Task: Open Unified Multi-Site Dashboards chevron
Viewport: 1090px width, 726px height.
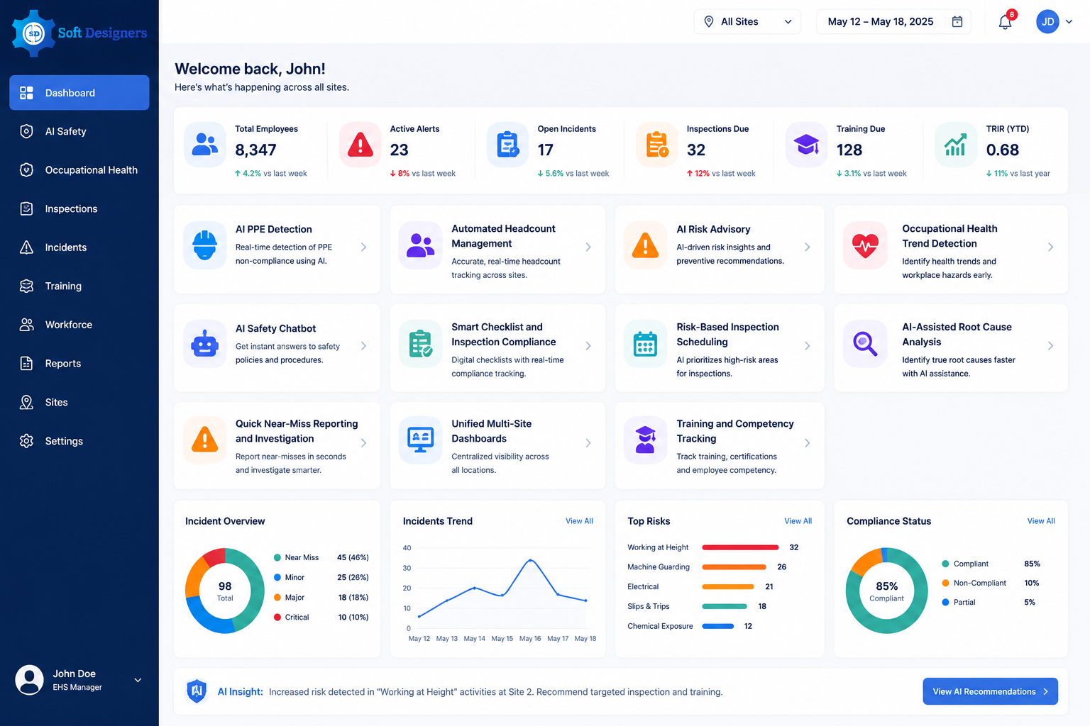Action: click(x=588, y=443)
